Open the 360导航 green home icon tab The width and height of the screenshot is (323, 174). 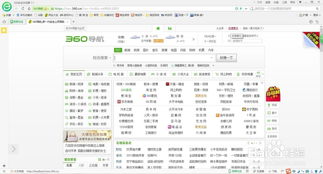coord(158,28)
